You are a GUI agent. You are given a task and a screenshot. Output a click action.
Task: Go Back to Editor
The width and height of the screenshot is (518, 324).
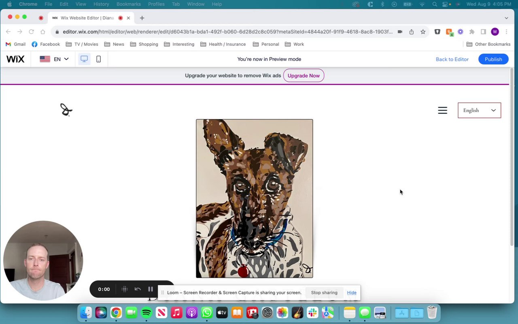[452, 59]
